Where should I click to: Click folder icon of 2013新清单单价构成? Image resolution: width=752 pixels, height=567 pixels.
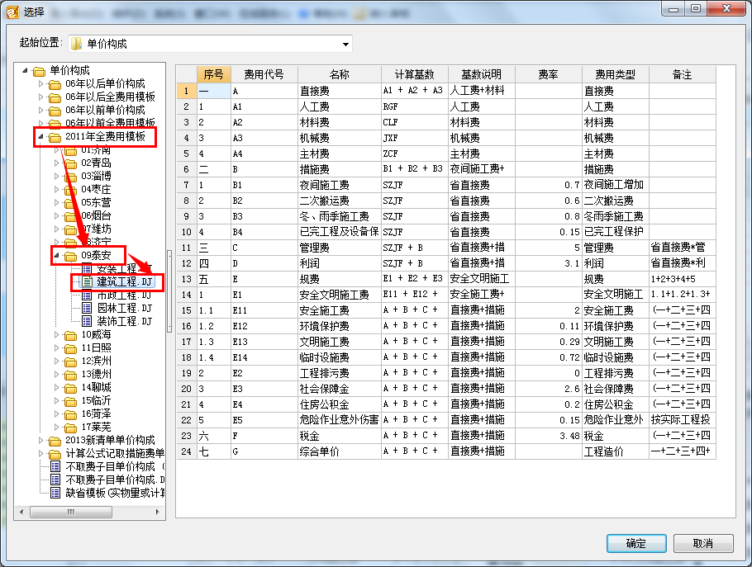tap(55, 441)
